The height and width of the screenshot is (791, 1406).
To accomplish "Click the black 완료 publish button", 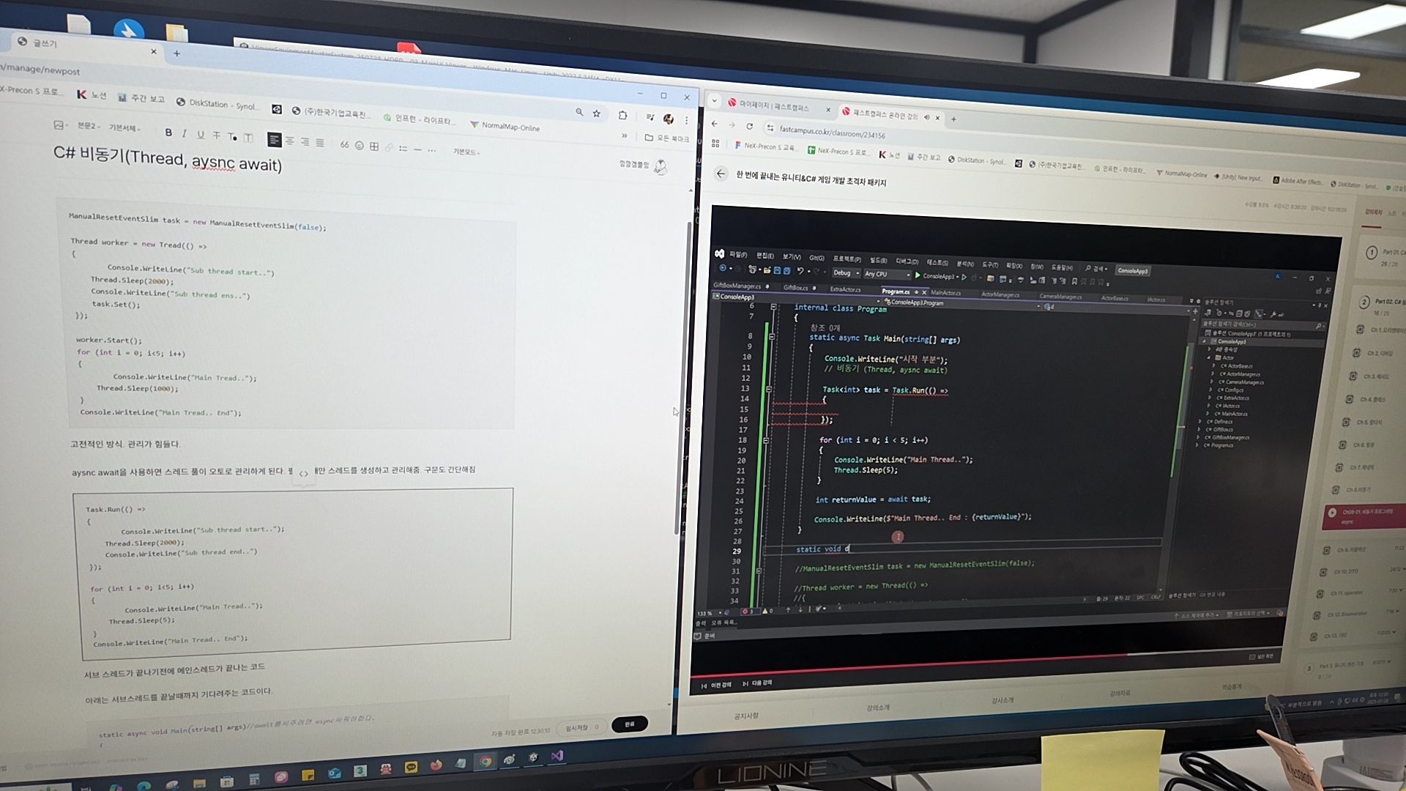I will point(629,724).
